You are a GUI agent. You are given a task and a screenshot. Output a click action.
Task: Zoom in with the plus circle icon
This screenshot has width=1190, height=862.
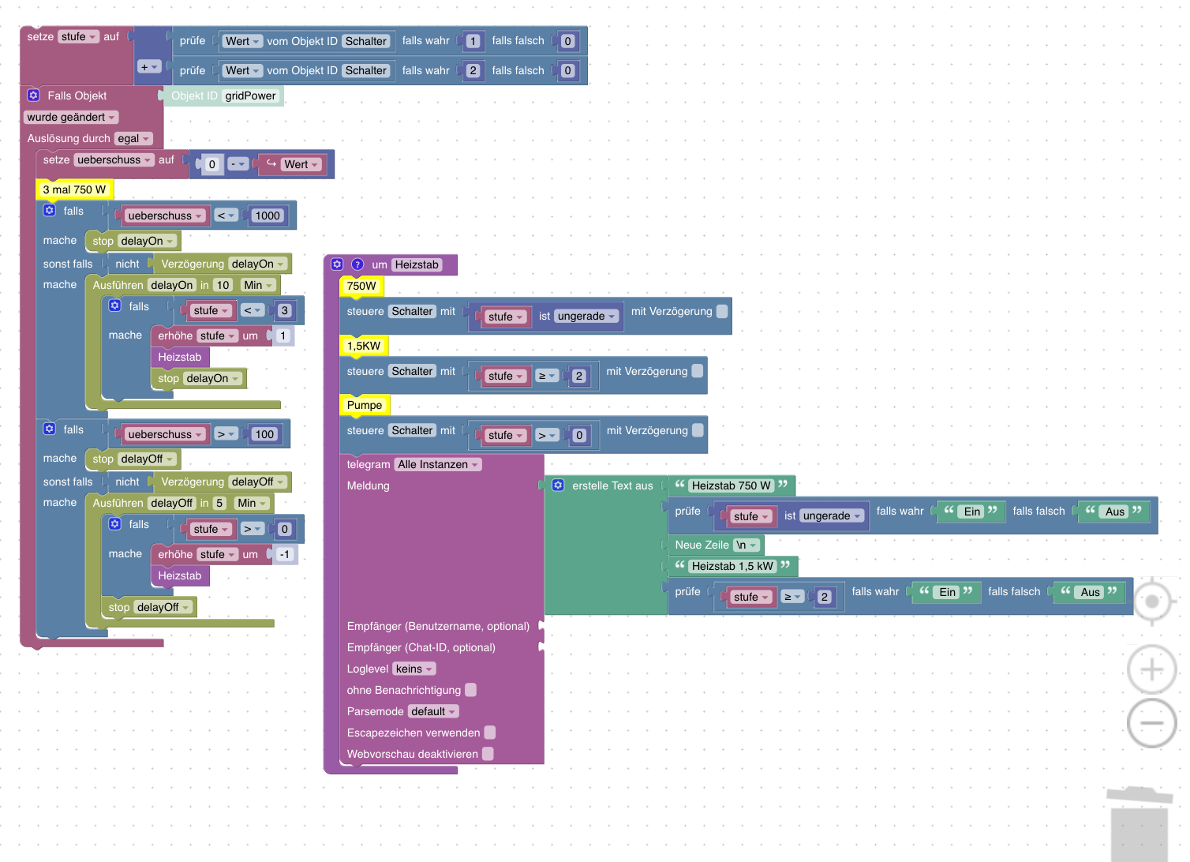pyautogui.click(x=1152, y=670)
